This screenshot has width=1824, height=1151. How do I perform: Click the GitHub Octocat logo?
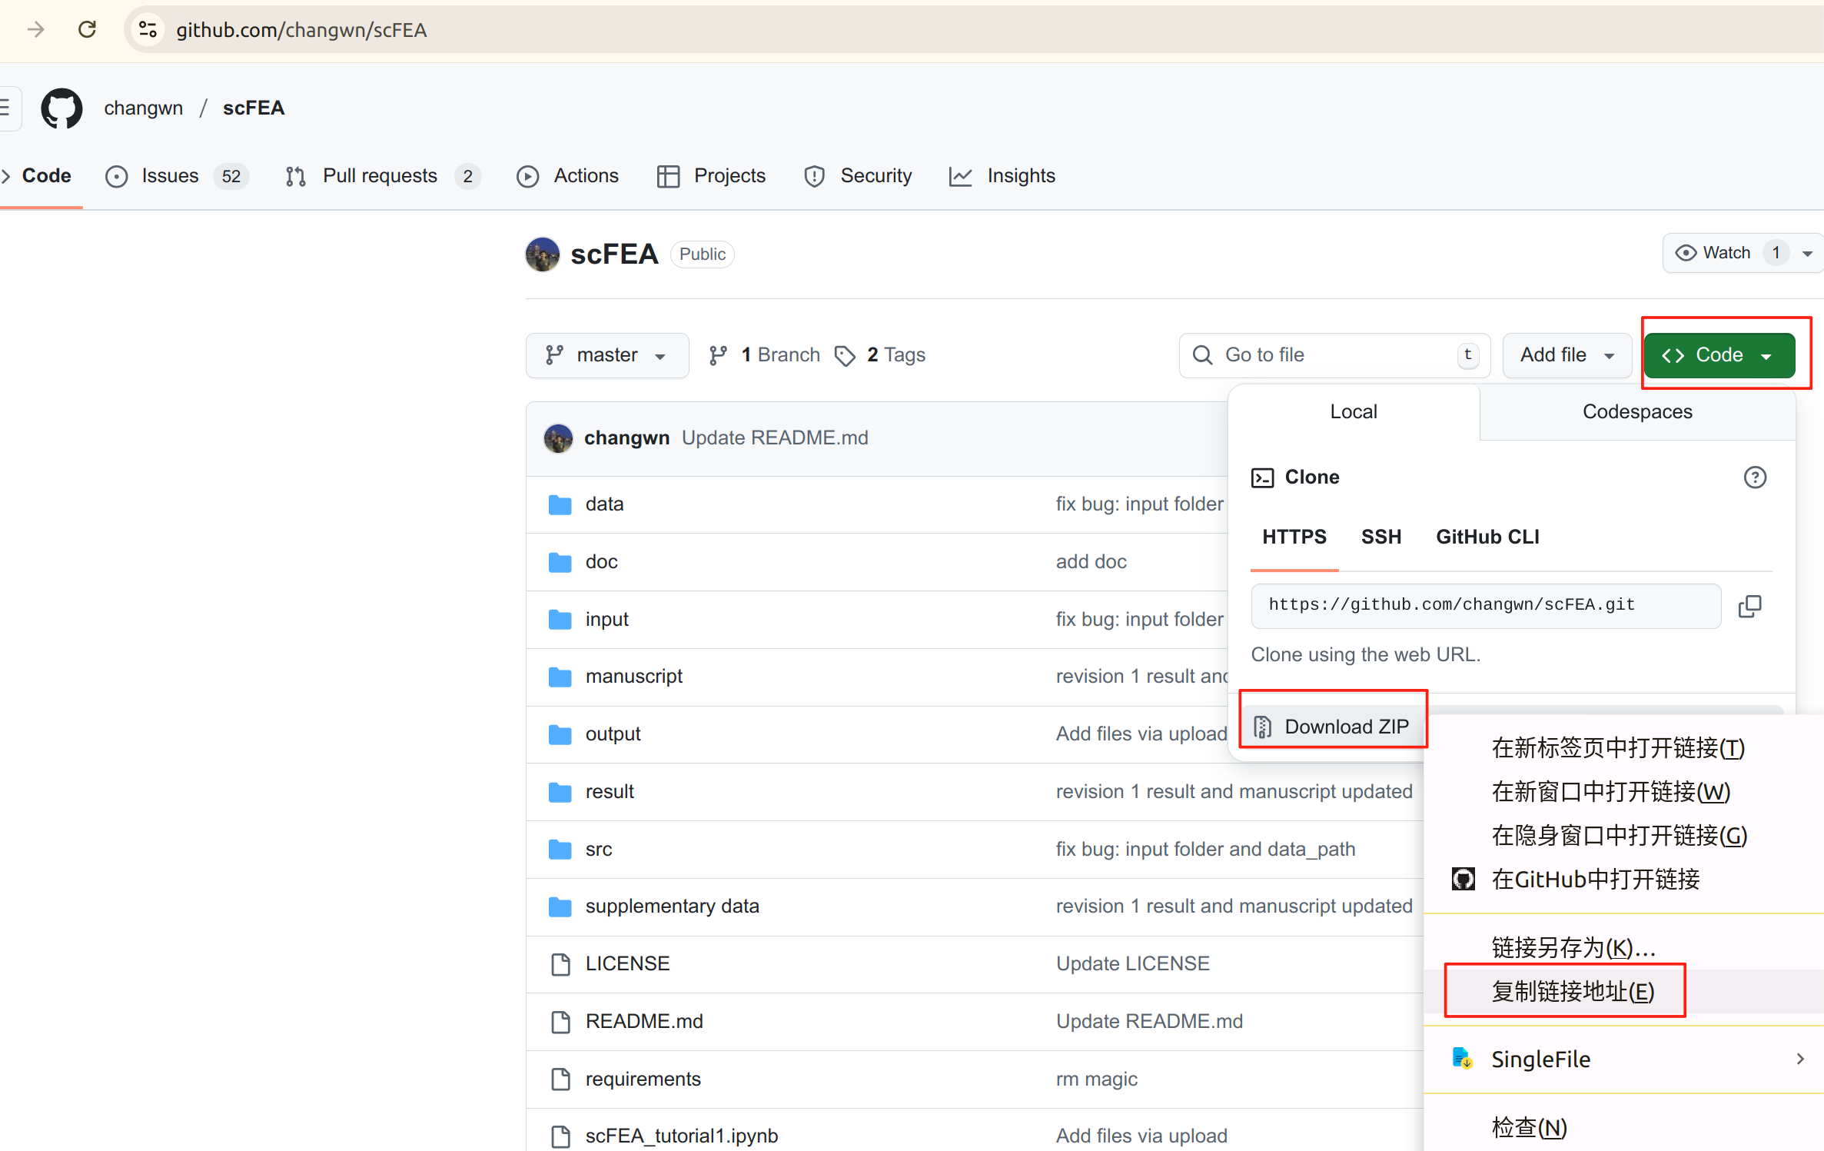coord(61,108)
